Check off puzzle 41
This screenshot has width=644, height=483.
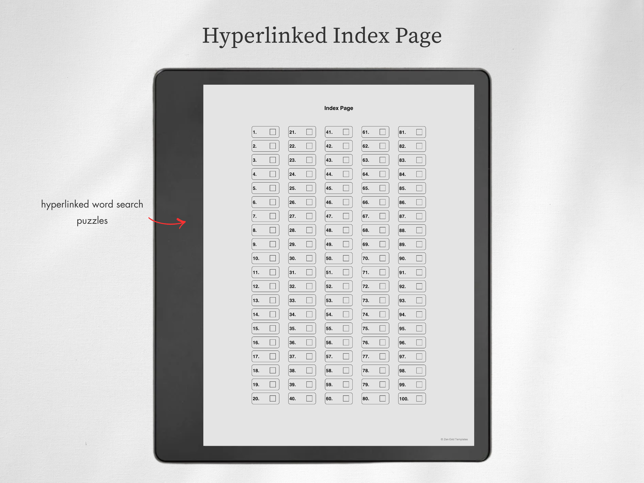[x=346, y=132]
